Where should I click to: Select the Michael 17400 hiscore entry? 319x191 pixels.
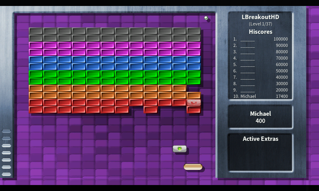pyautogui.click(x=260, y=96)
